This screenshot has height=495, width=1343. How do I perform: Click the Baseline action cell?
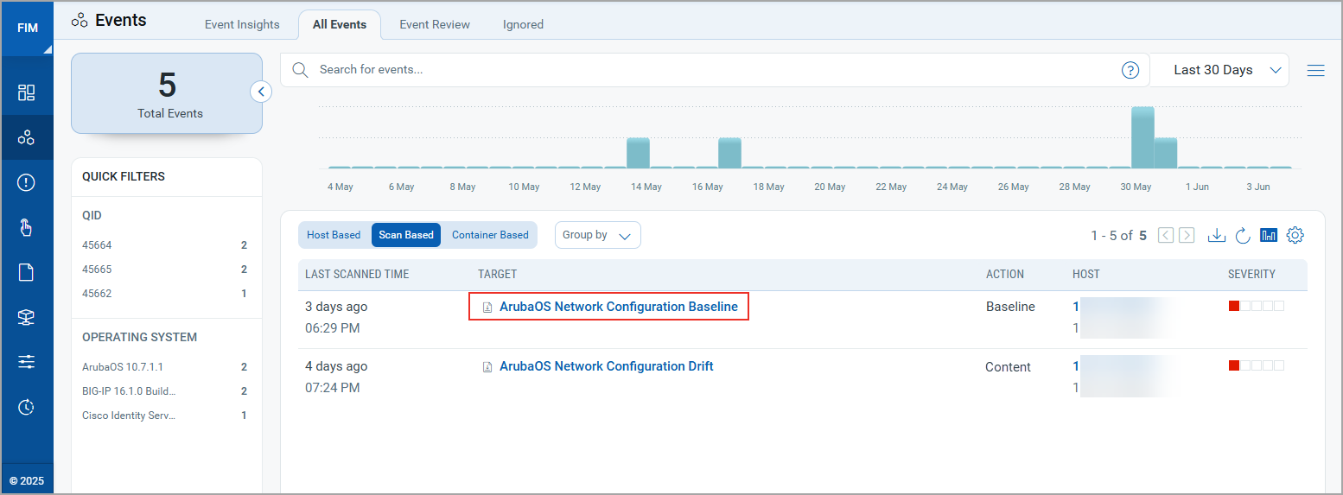click(1010, 307)
